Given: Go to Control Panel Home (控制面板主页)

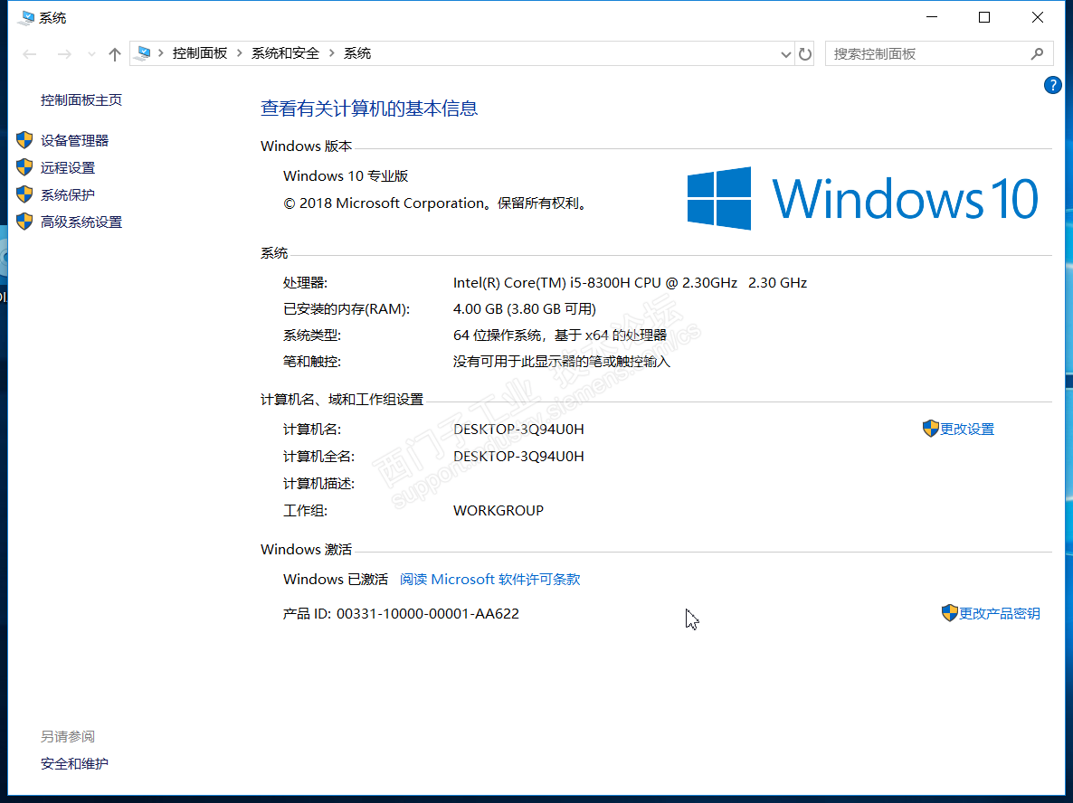Looking at the screenshot, I should click(81, 99).
